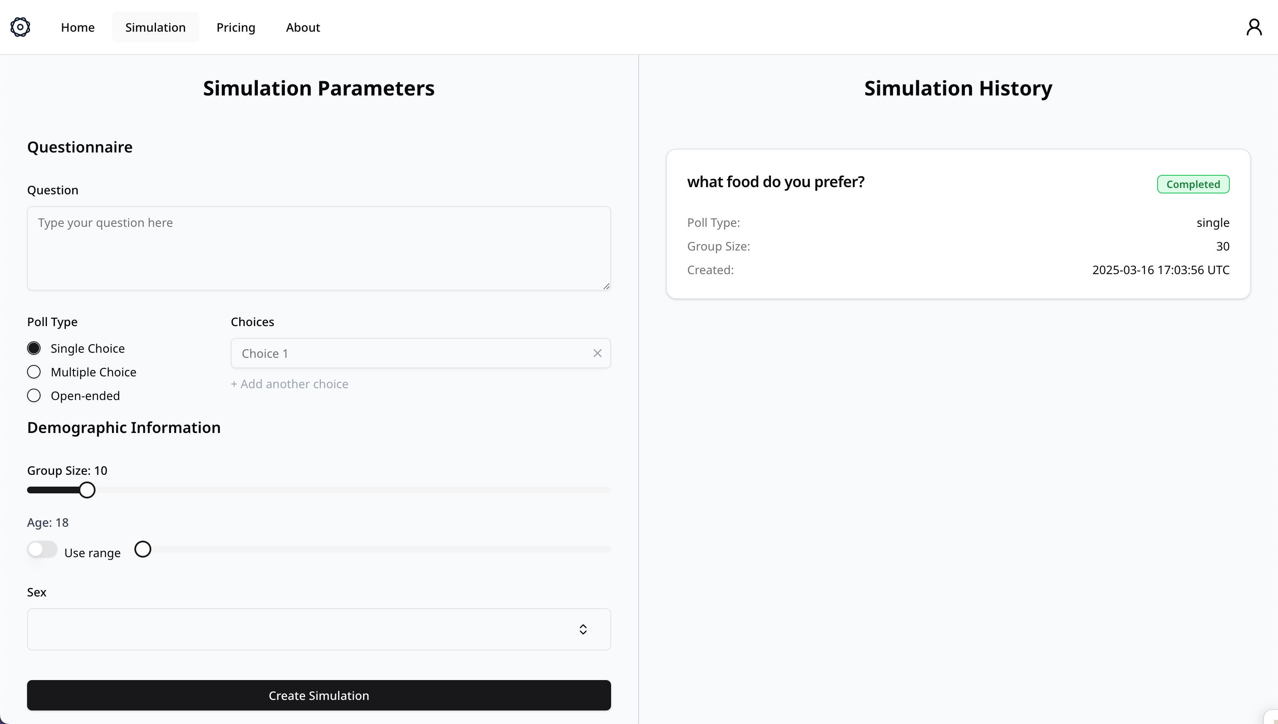This screenshot has height=724, width=1278.
Task: Click the question box resize handle
Action: 606,286
